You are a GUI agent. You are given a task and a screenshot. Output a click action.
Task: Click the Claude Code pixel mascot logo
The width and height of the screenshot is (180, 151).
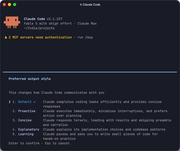[12, 22]
